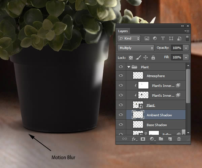Select the Base Shadow layer
The image size is (202, 168).
click(156, 124)
